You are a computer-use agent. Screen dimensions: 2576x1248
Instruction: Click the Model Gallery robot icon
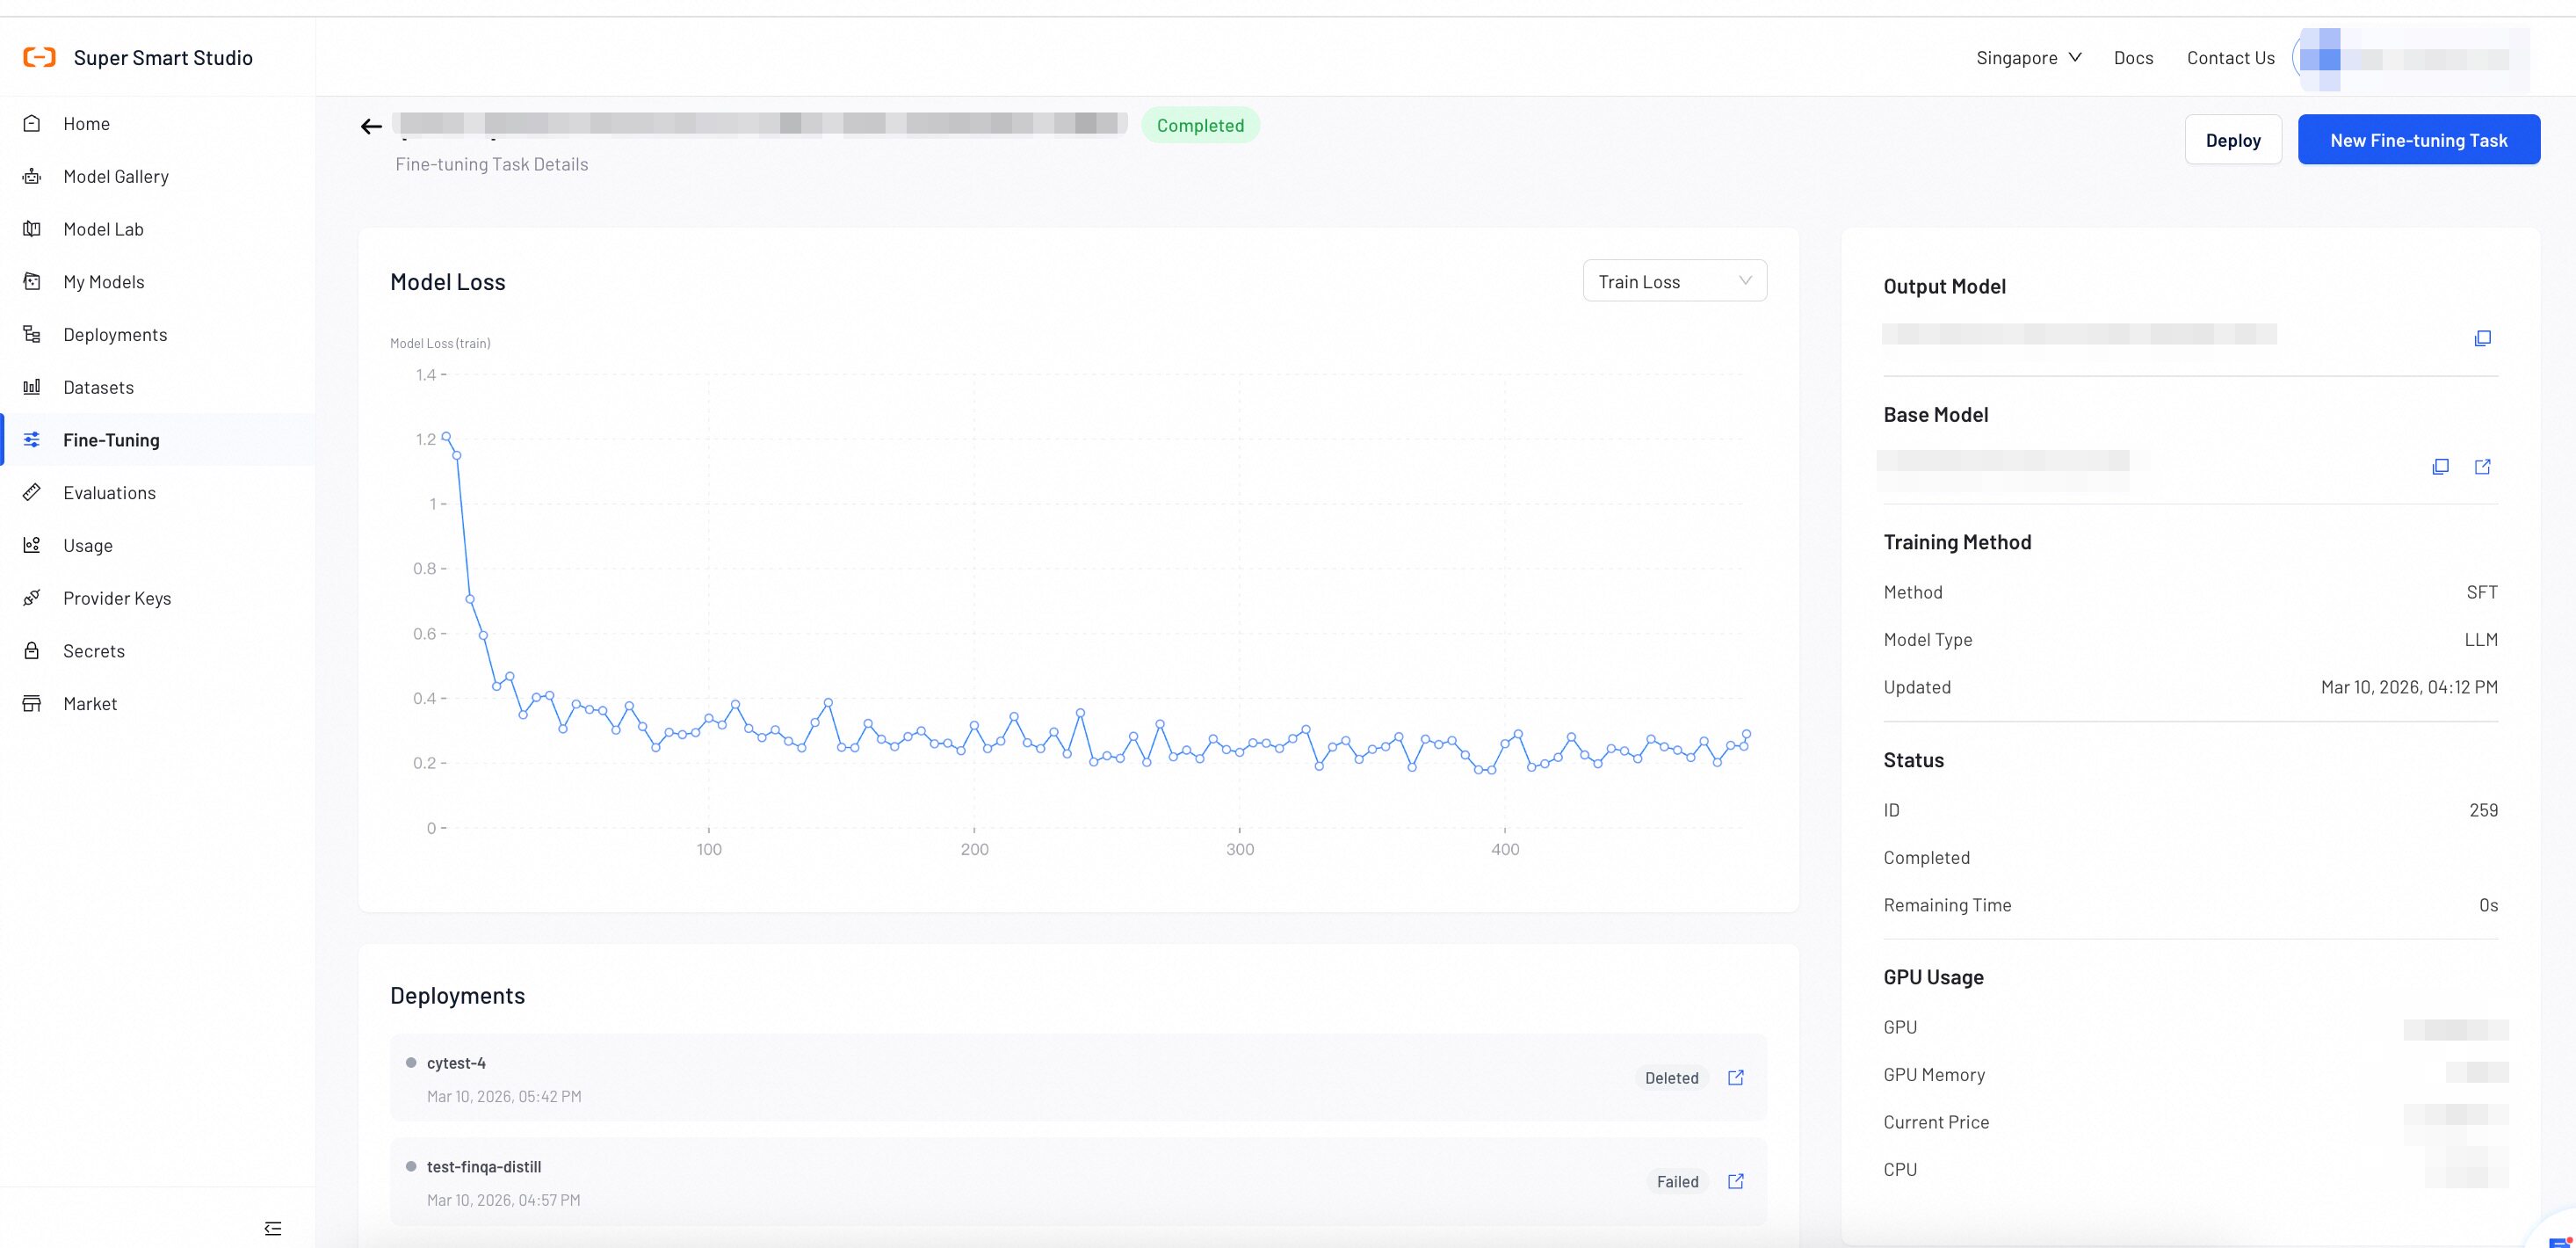tap(32, 176)
